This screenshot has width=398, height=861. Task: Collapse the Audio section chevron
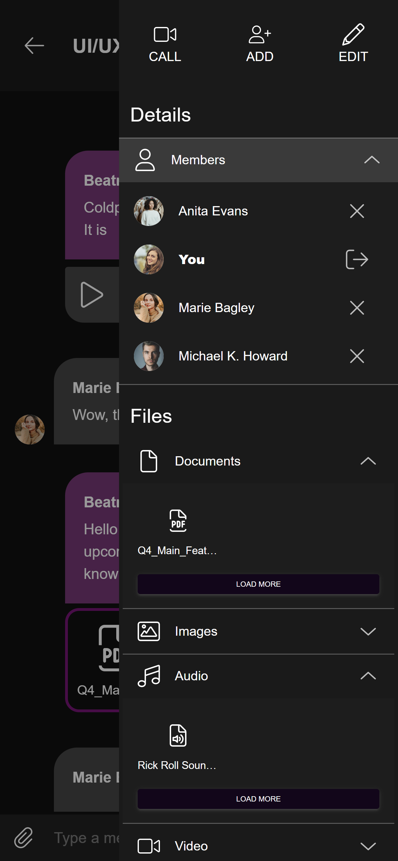coord(368,676)
